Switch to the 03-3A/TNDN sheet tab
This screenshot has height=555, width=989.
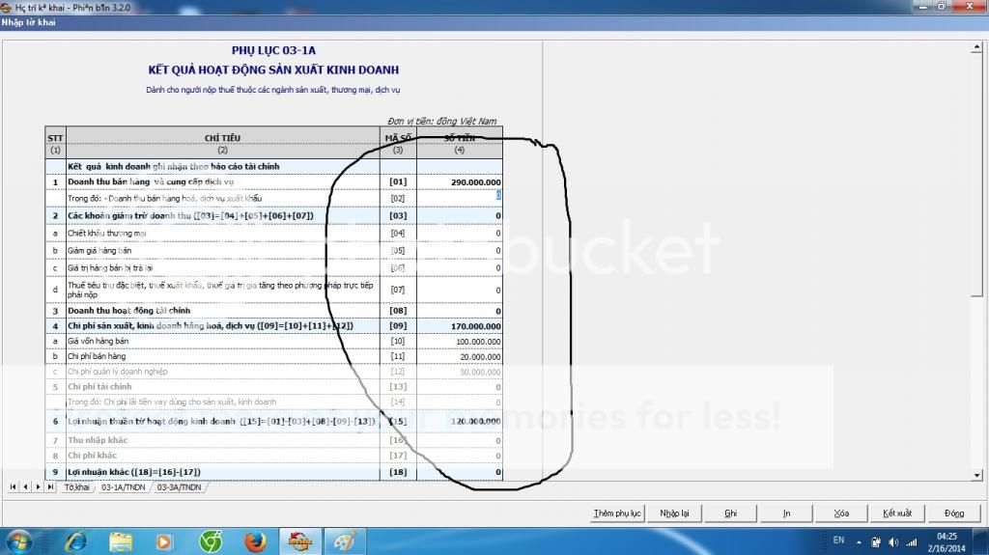click(x=180, y=487)
